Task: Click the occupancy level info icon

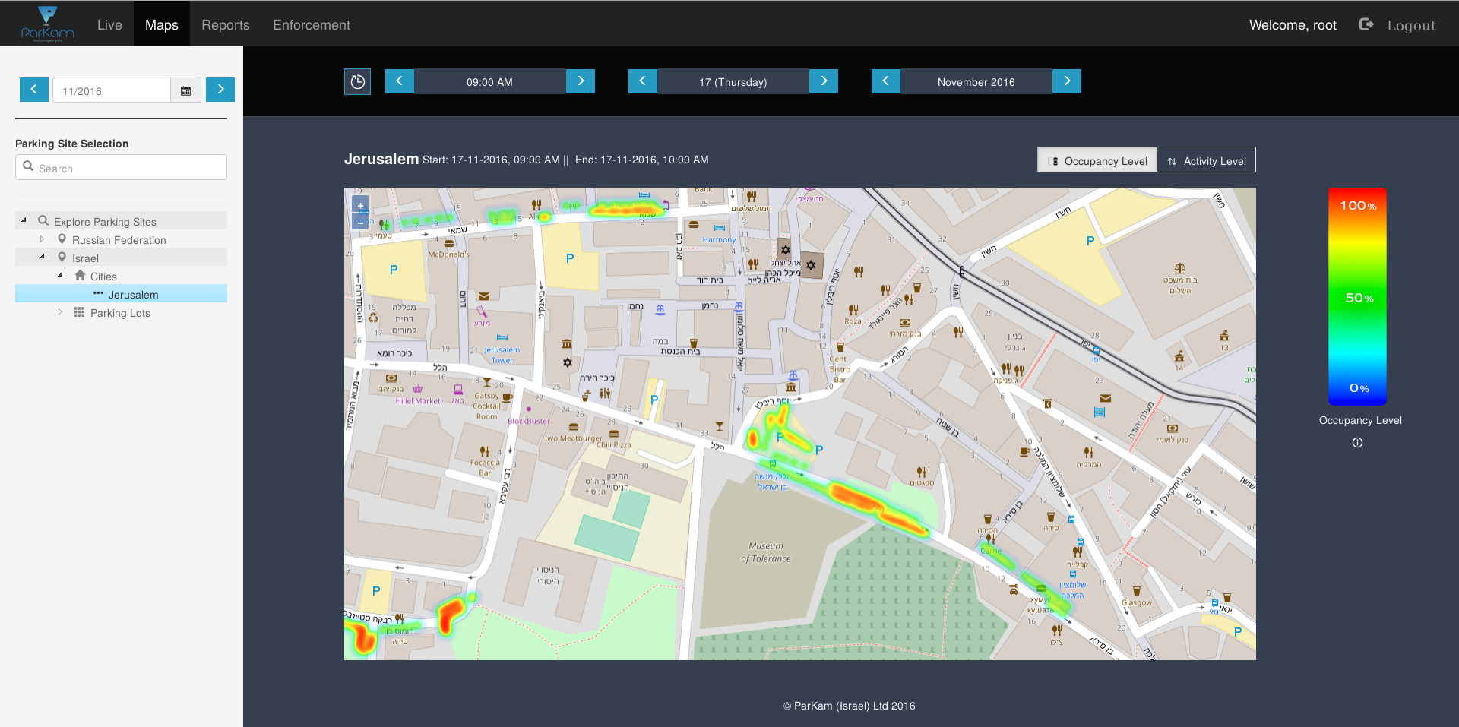Action: pos(1357,443)
